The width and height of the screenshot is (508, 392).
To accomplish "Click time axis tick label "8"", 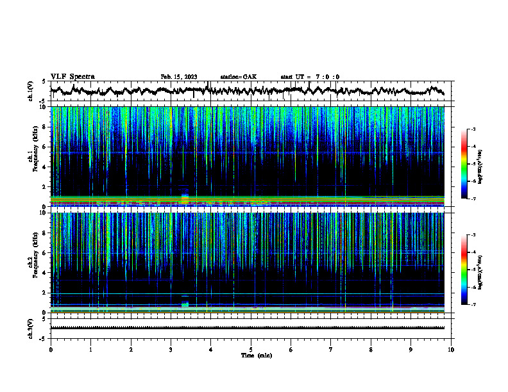I will click(x=371, y=350).
